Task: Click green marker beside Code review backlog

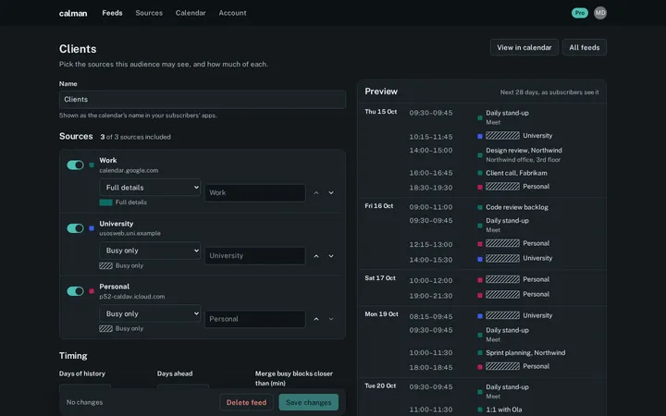Action: [480, 208]
